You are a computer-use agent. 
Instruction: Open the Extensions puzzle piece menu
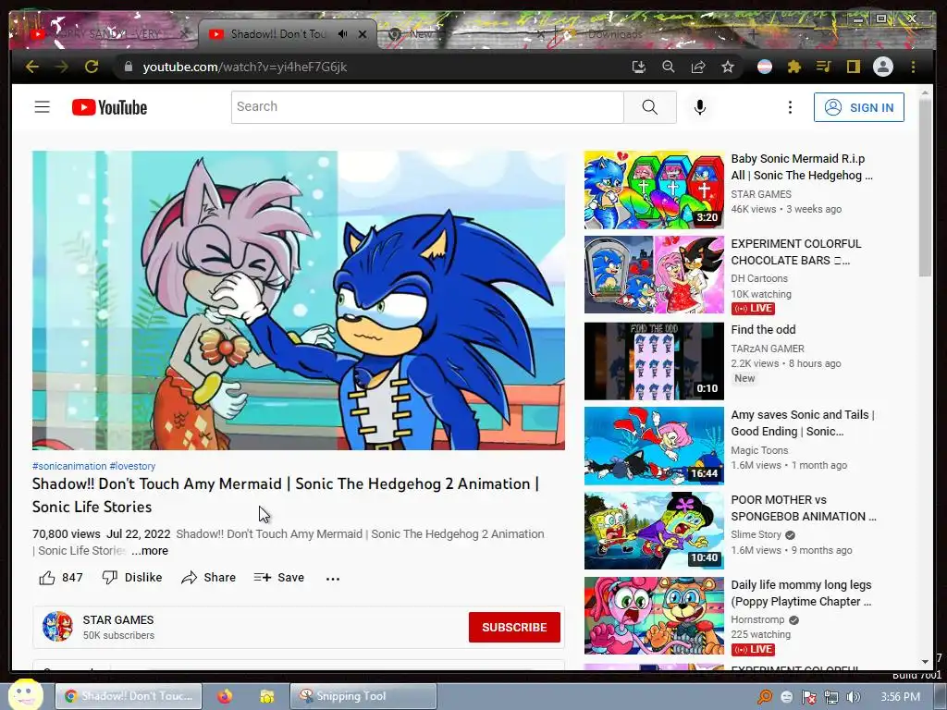794,67
